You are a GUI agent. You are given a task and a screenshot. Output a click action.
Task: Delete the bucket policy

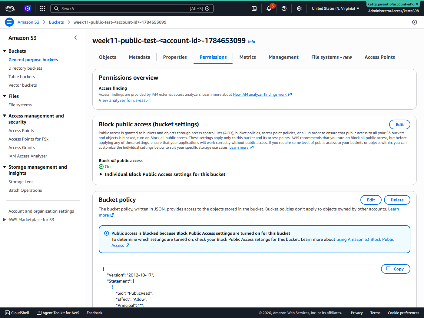coord(397,200)
